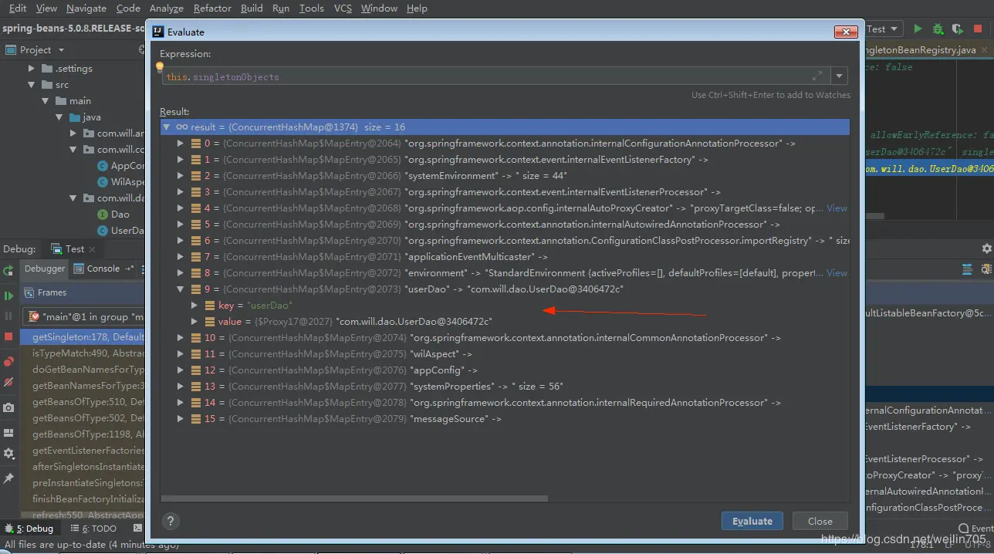This screenshot has height=554, width=994.
Task: Toggle Mute Breakpoints
Action: [8, 382]
